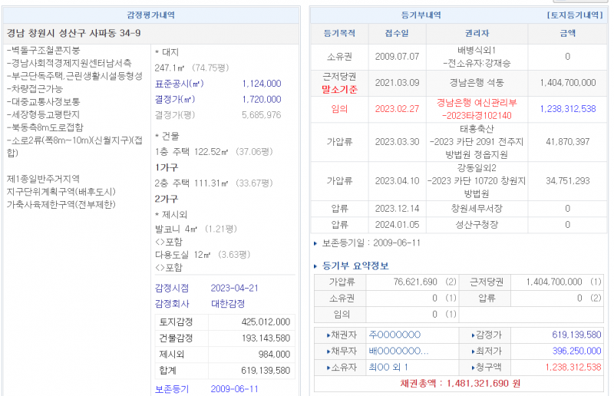
Task: Click the 접수일 column header
Action: tap(397, 34)
